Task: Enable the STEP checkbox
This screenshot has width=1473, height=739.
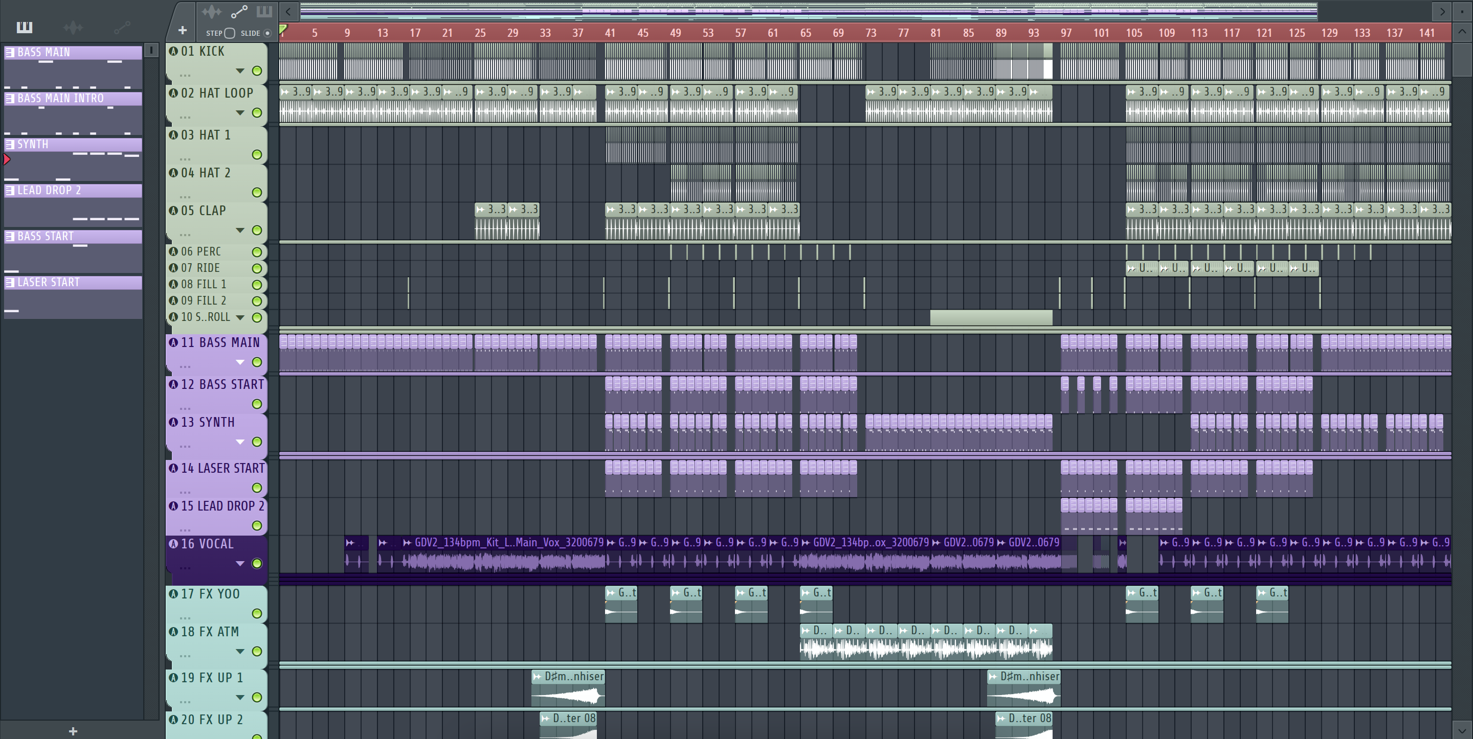Action: [x=229, y=33]
